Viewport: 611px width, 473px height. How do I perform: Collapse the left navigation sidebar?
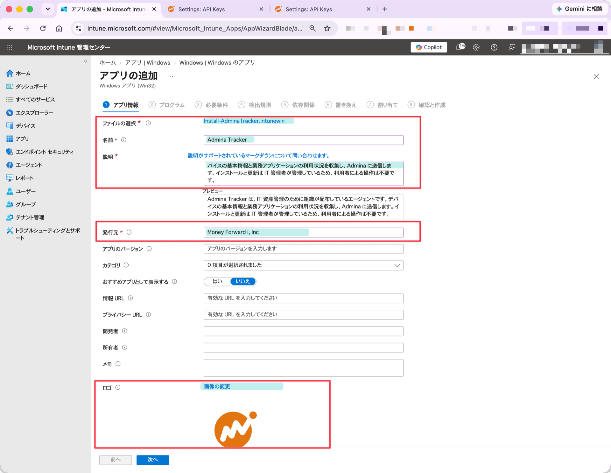tap(86, 61)
